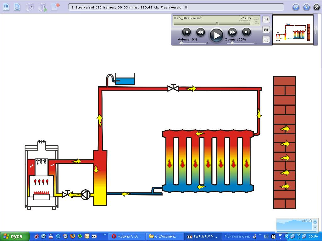Click the settings checkmark round button
Viewport: 322px width, 241px height.
coord(296,7)
